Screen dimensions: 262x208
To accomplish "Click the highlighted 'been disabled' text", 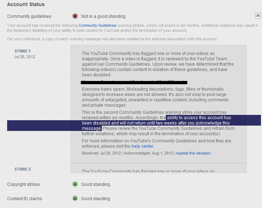I will tap(96, 123).
